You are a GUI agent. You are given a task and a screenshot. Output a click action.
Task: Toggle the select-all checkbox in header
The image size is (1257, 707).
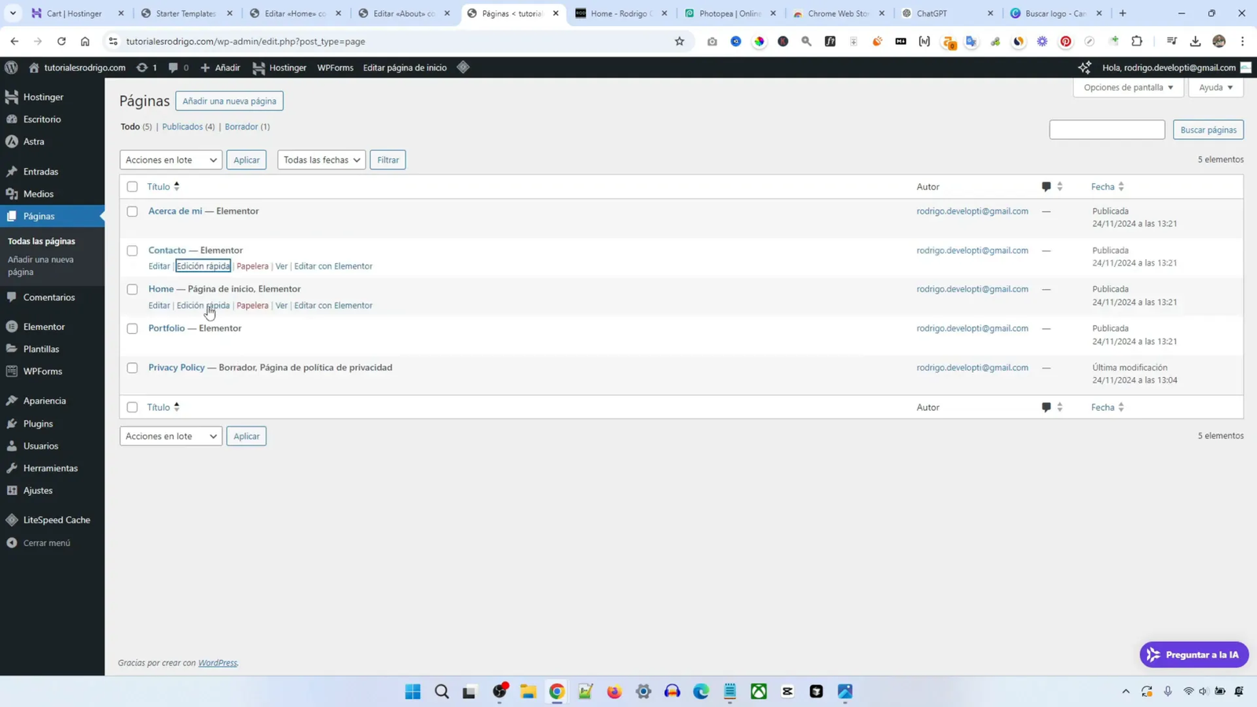(132, 187)
